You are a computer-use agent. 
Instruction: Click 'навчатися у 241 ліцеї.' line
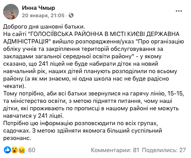click(33, 116)
